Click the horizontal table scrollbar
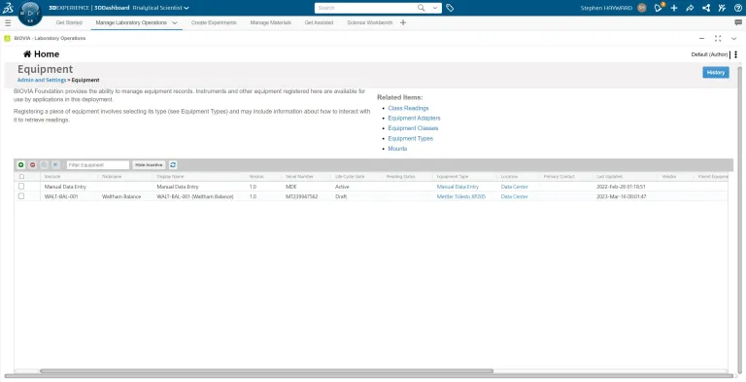The image size is (746, 382). 266,371
